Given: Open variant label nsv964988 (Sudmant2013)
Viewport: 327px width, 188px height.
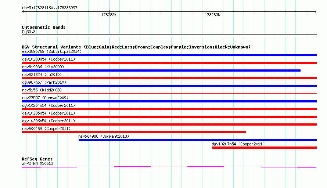Looking at the screenshot, I should pos(104,136).
